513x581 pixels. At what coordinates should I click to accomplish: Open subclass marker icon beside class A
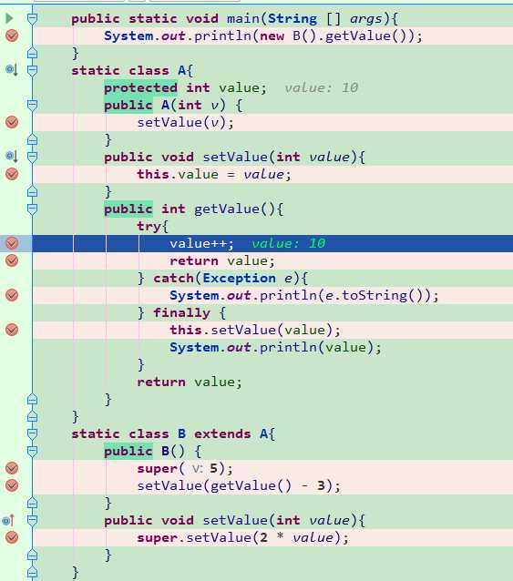12,69
